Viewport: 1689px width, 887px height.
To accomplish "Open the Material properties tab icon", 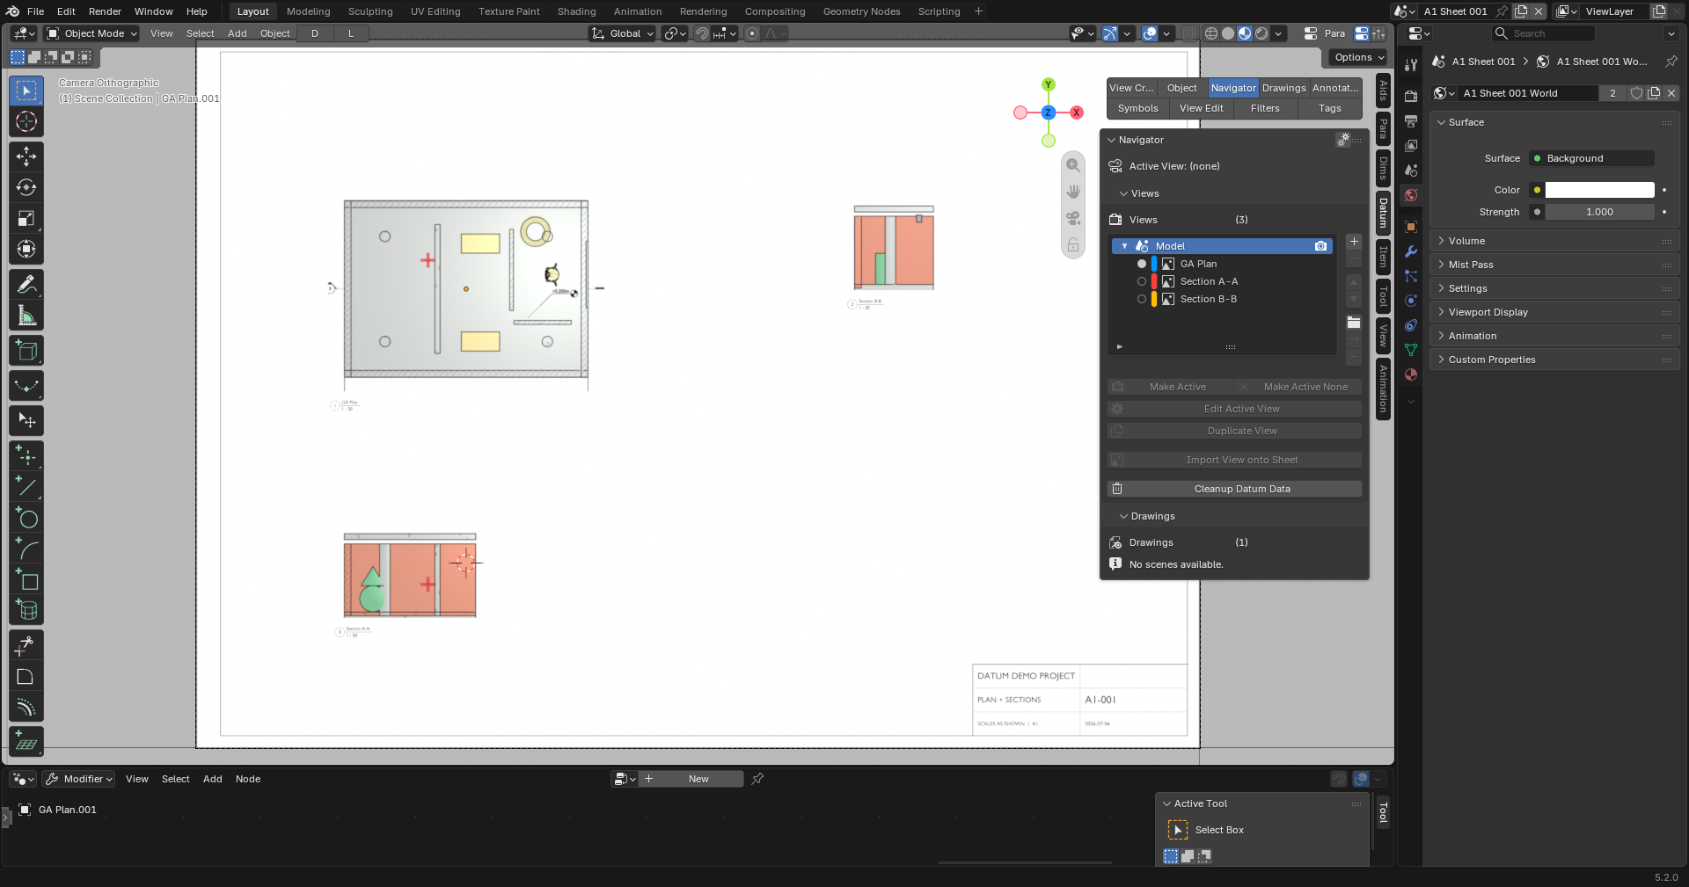I will tap(1411, 374).
